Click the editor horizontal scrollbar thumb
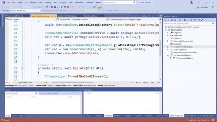The width and height of the screenshot is (217, 122). (x=73, y=82)
